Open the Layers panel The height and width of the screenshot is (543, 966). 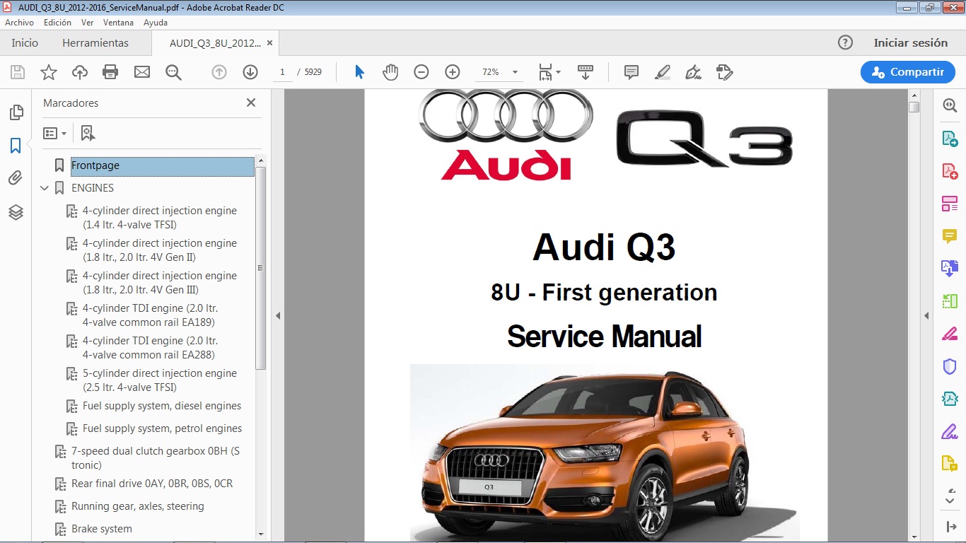(x=16, y=211)
